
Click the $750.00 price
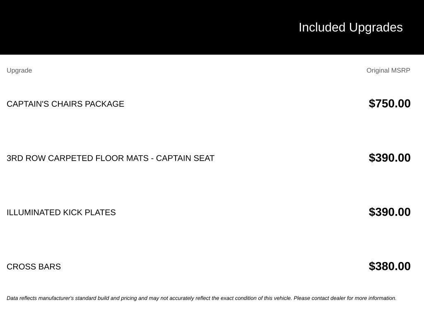[389, 104]
